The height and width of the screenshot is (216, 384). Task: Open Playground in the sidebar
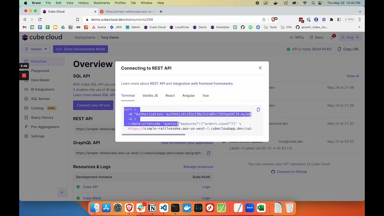pos(40,71)
